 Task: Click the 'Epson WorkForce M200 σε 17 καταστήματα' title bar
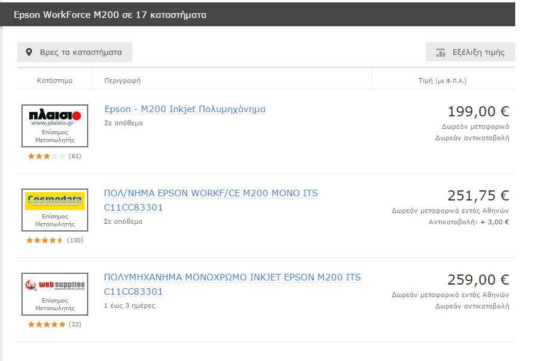click(x=258, y=14)
